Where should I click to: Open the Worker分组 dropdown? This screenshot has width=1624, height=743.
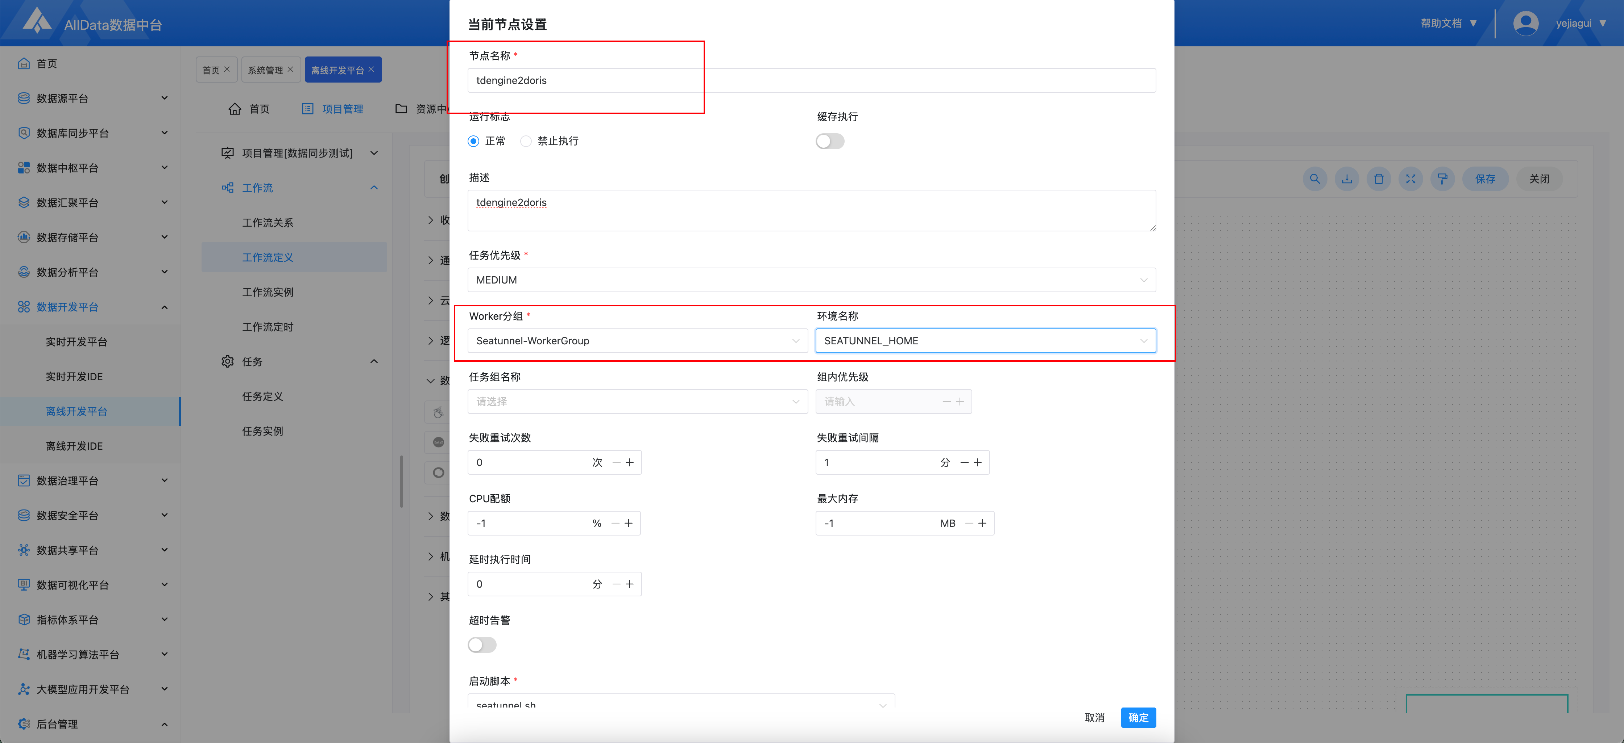[637, 341]
